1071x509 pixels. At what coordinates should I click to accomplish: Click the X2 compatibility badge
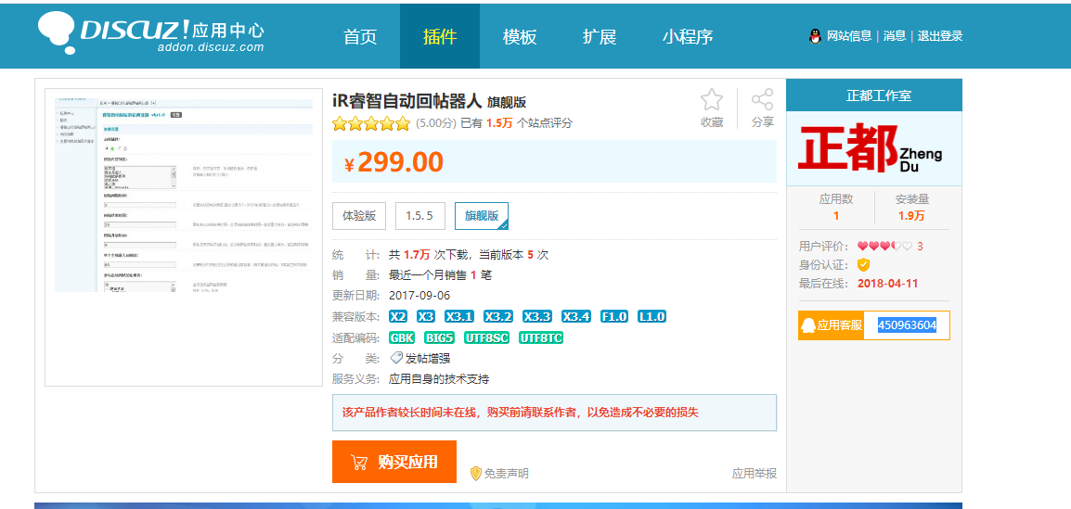tap(398, 316)
